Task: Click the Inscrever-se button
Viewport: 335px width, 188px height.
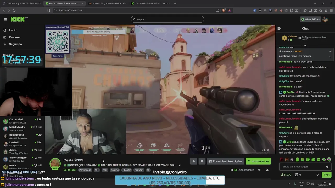Action: 258,161
